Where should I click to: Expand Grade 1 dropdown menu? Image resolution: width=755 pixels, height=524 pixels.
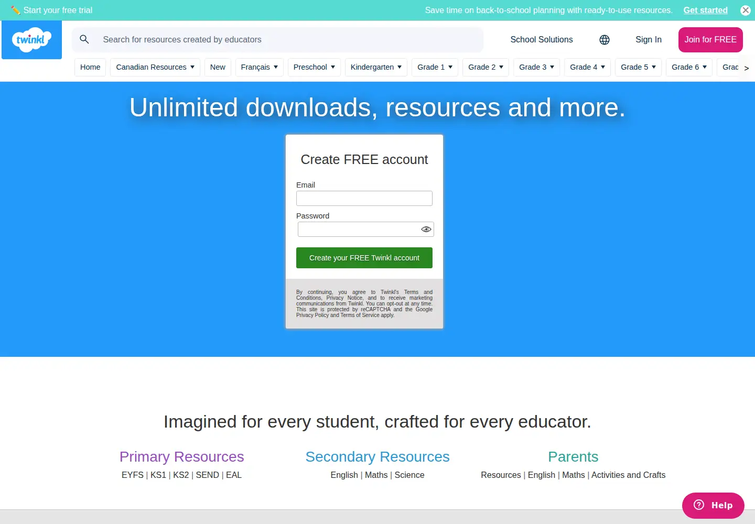click(x=435, y=67)
